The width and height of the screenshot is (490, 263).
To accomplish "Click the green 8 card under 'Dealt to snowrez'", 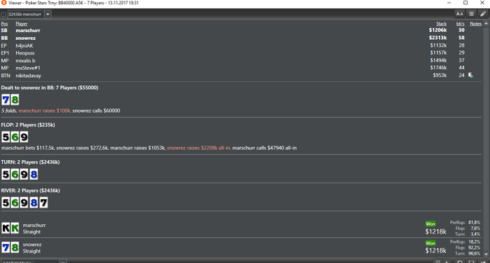I will point(15,100).
